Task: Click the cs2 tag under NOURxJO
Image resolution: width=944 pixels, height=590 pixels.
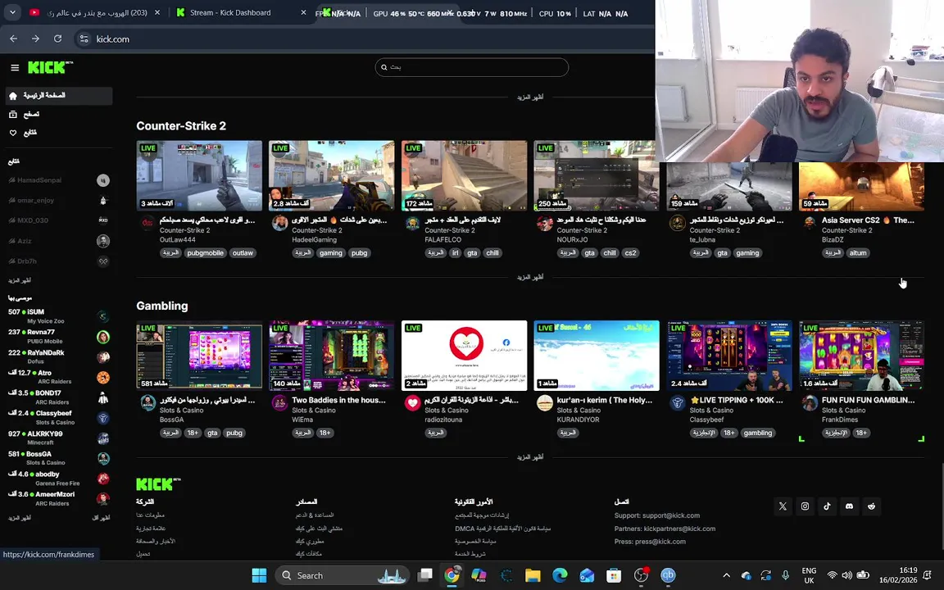Action: tap(630, 253)
